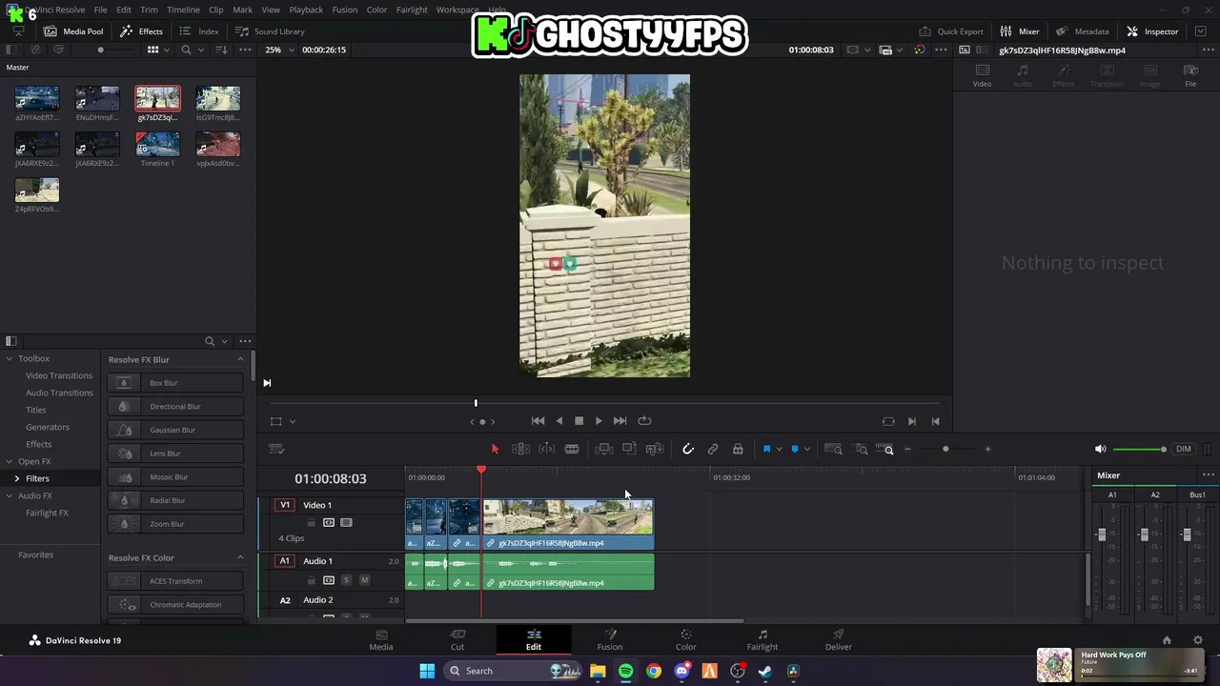1220x686 pixels.
Task: Expand the Filters tree item
Action: point(16,478)
